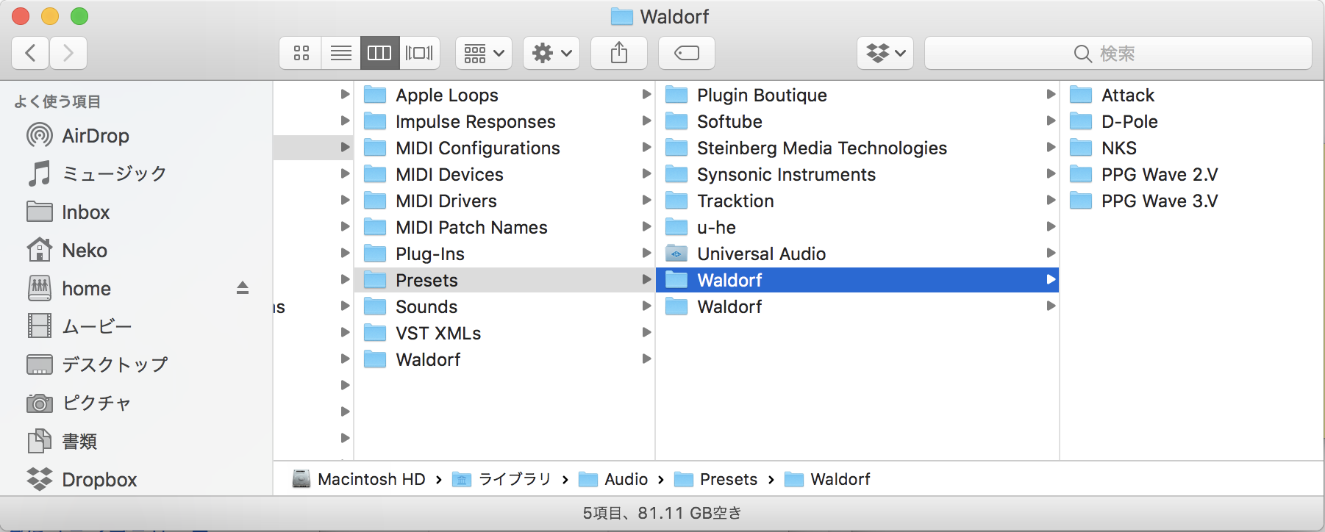Select Dropbox in the sidebar
This screenshot has height=532, width=1325.
(99, 480)
